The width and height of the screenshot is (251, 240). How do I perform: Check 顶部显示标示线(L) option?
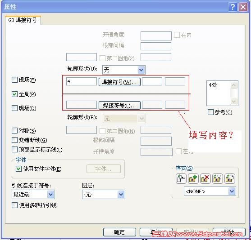pyautogui.click(x=14, y=150)
